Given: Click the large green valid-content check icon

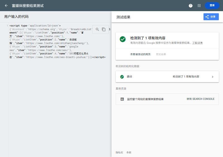Looking at the screenshot, I should [123, 39].
